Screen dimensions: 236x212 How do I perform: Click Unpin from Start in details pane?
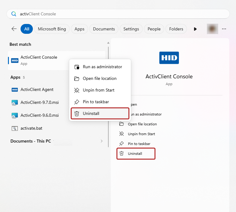(141, 134)
